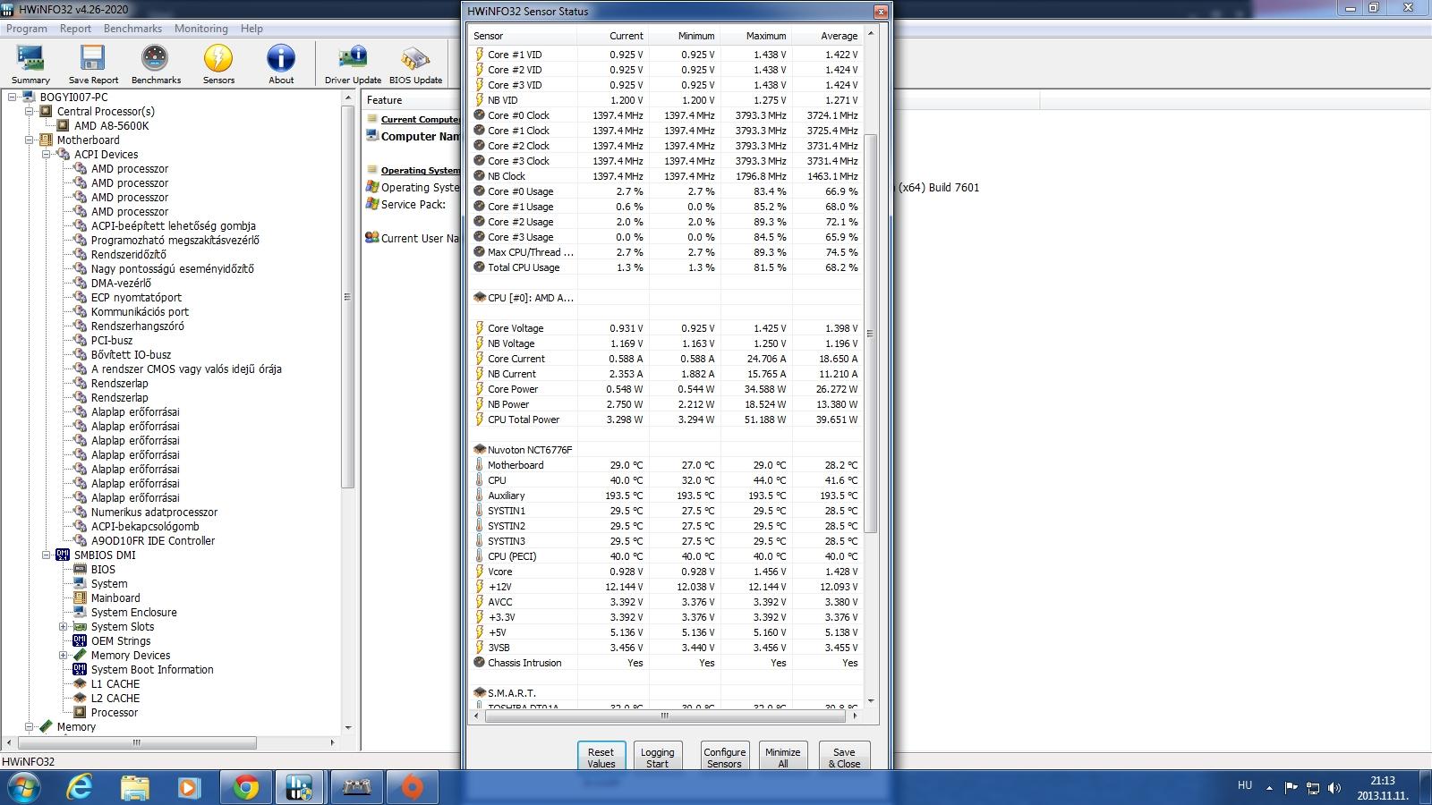This screenshot has width=1432, height=805.
Task: Click the CPU [#0] sensor group icon
Action: [x=480, y=298]
